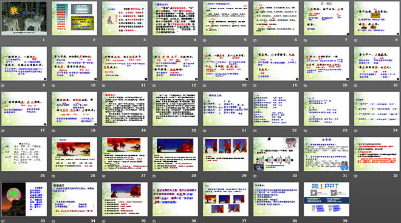Screen dimensions: 401x223
Task: Select slide 29 with three pictures
Action: tap(225, 154)
